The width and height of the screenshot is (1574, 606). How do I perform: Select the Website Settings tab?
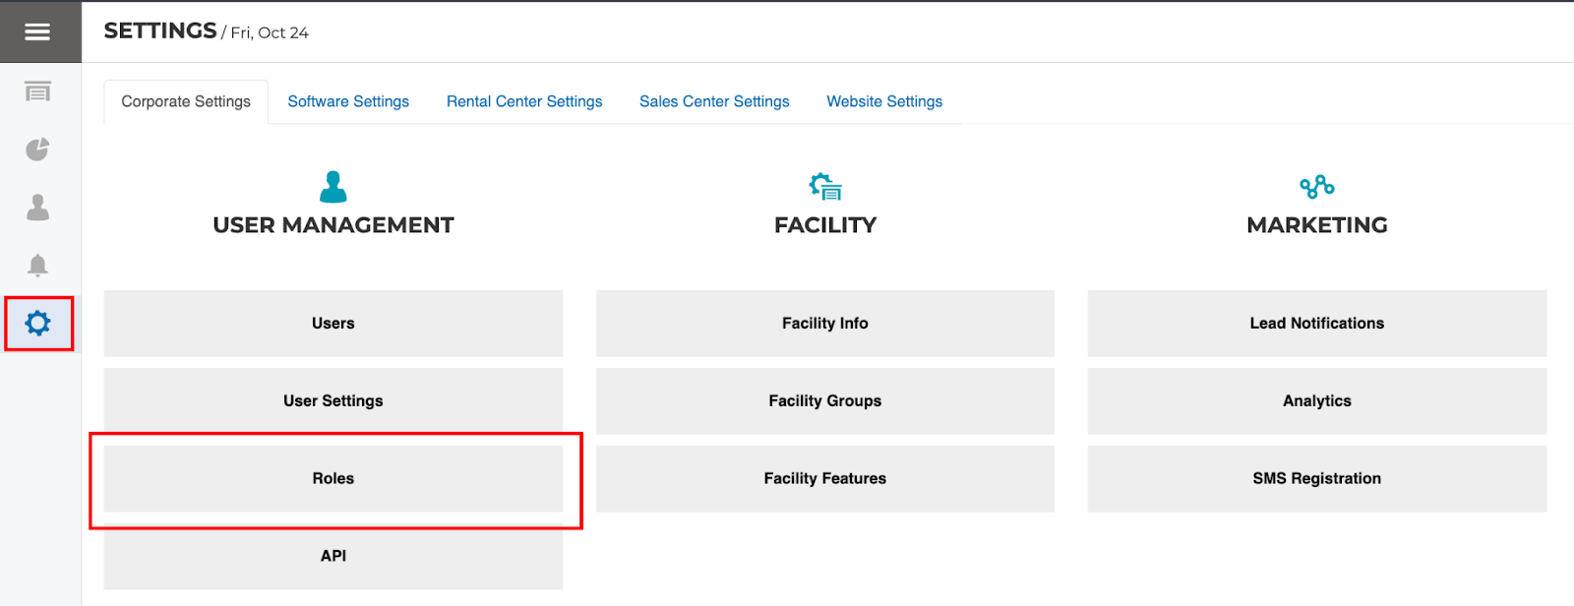pos(884,101)
